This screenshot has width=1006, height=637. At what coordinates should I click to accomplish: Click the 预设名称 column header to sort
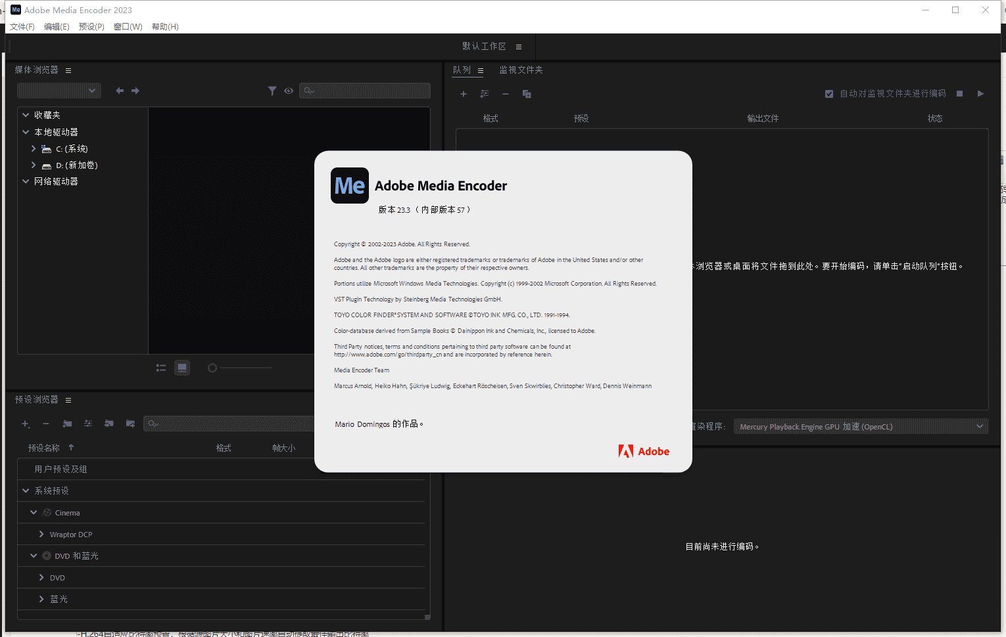[x=44, y=448]
